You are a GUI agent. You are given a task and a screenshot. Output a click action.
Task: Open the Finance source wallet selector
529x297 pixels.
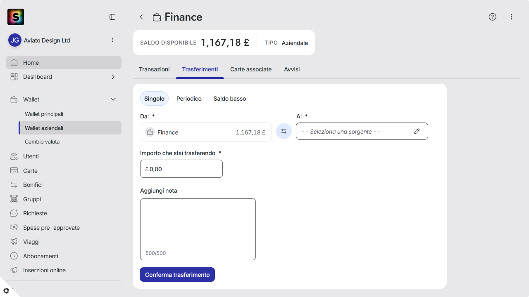[x=206, y=132]
